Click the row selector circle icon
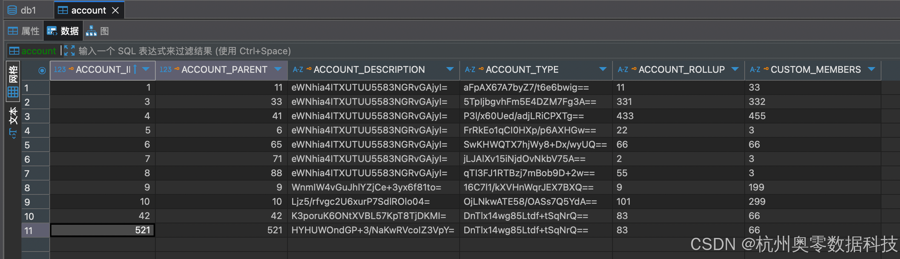This screenshot has height=259, width=900. [x=42, y=70]
